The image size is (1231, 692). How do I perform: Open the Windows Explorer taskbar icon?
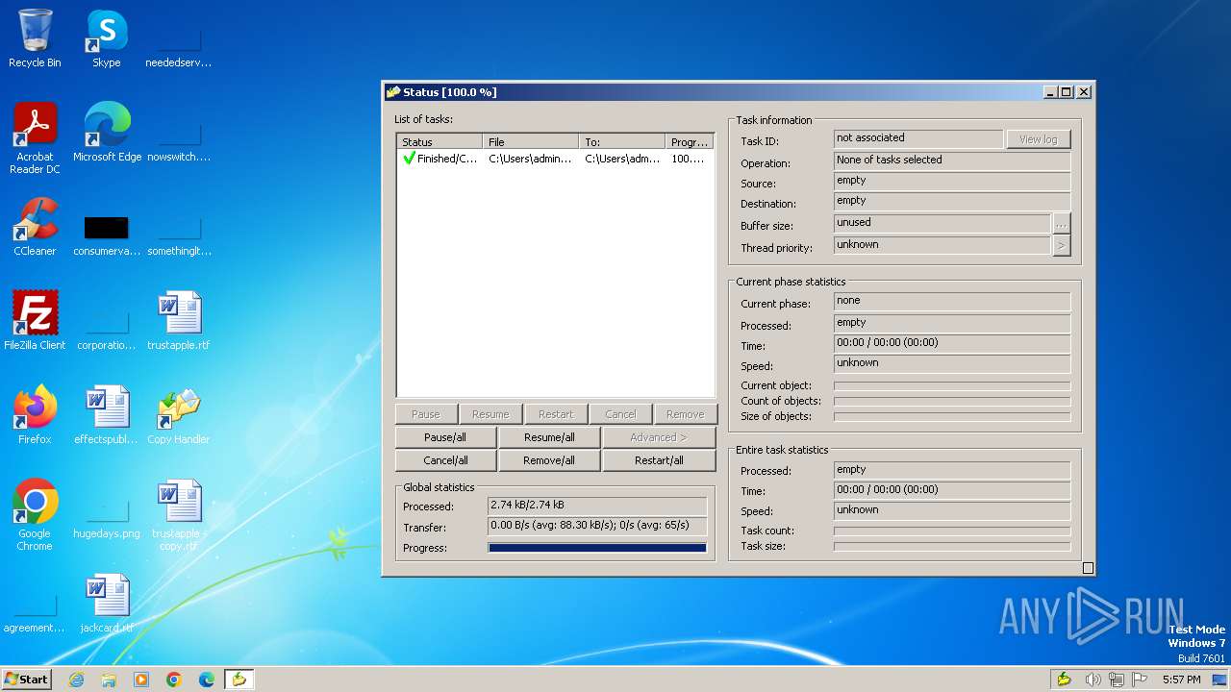point(109,680)
